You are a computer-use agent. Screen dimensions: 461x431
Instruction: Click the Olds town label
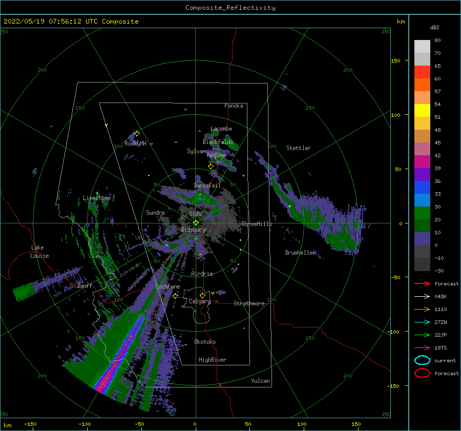pos(195,213)
